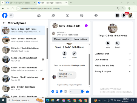Viewport: 137px width, 103px height.
Task: Mute the conversation with bell icon
Action: [x=108, y=43]
